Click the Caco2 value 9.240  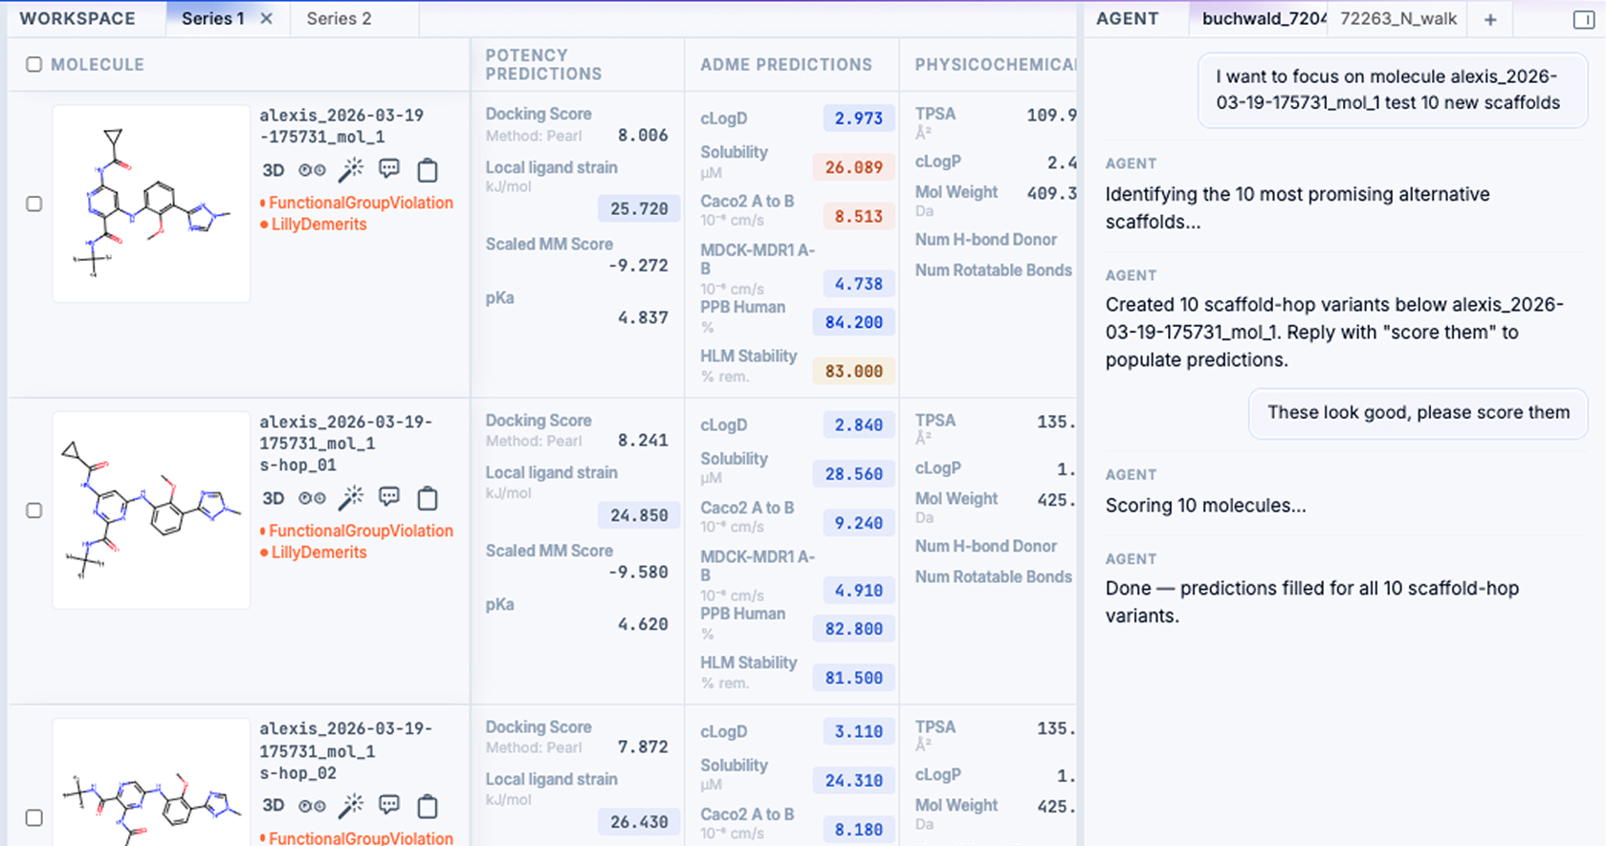858,523
